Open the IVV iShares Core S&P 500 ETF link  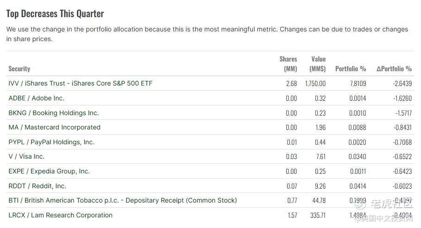tap(80, 83)
